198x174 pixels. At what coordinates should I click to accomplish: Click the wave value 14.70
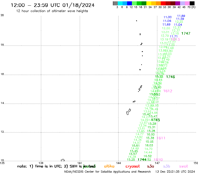click(x=148, y=149)
